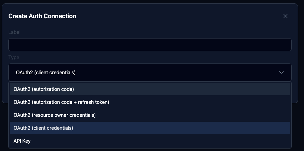Screen dimensions: 304x151
Task: Focus the Label text input field
Action: pos(150,45)
